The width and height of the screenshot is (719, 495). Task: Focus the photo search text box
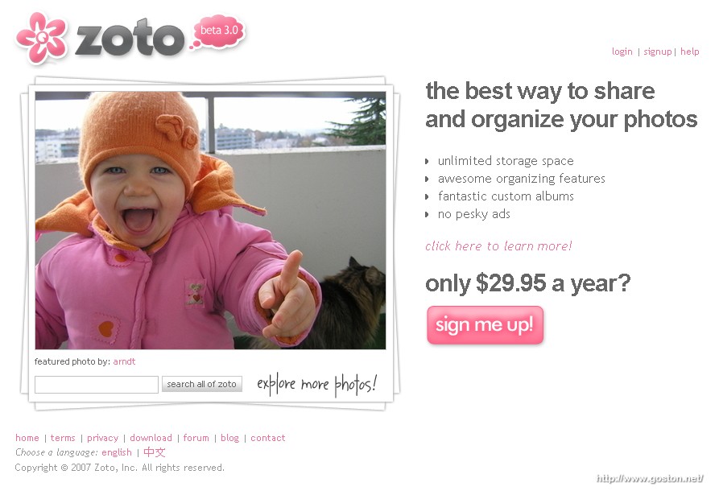click(x=97, y=385)
